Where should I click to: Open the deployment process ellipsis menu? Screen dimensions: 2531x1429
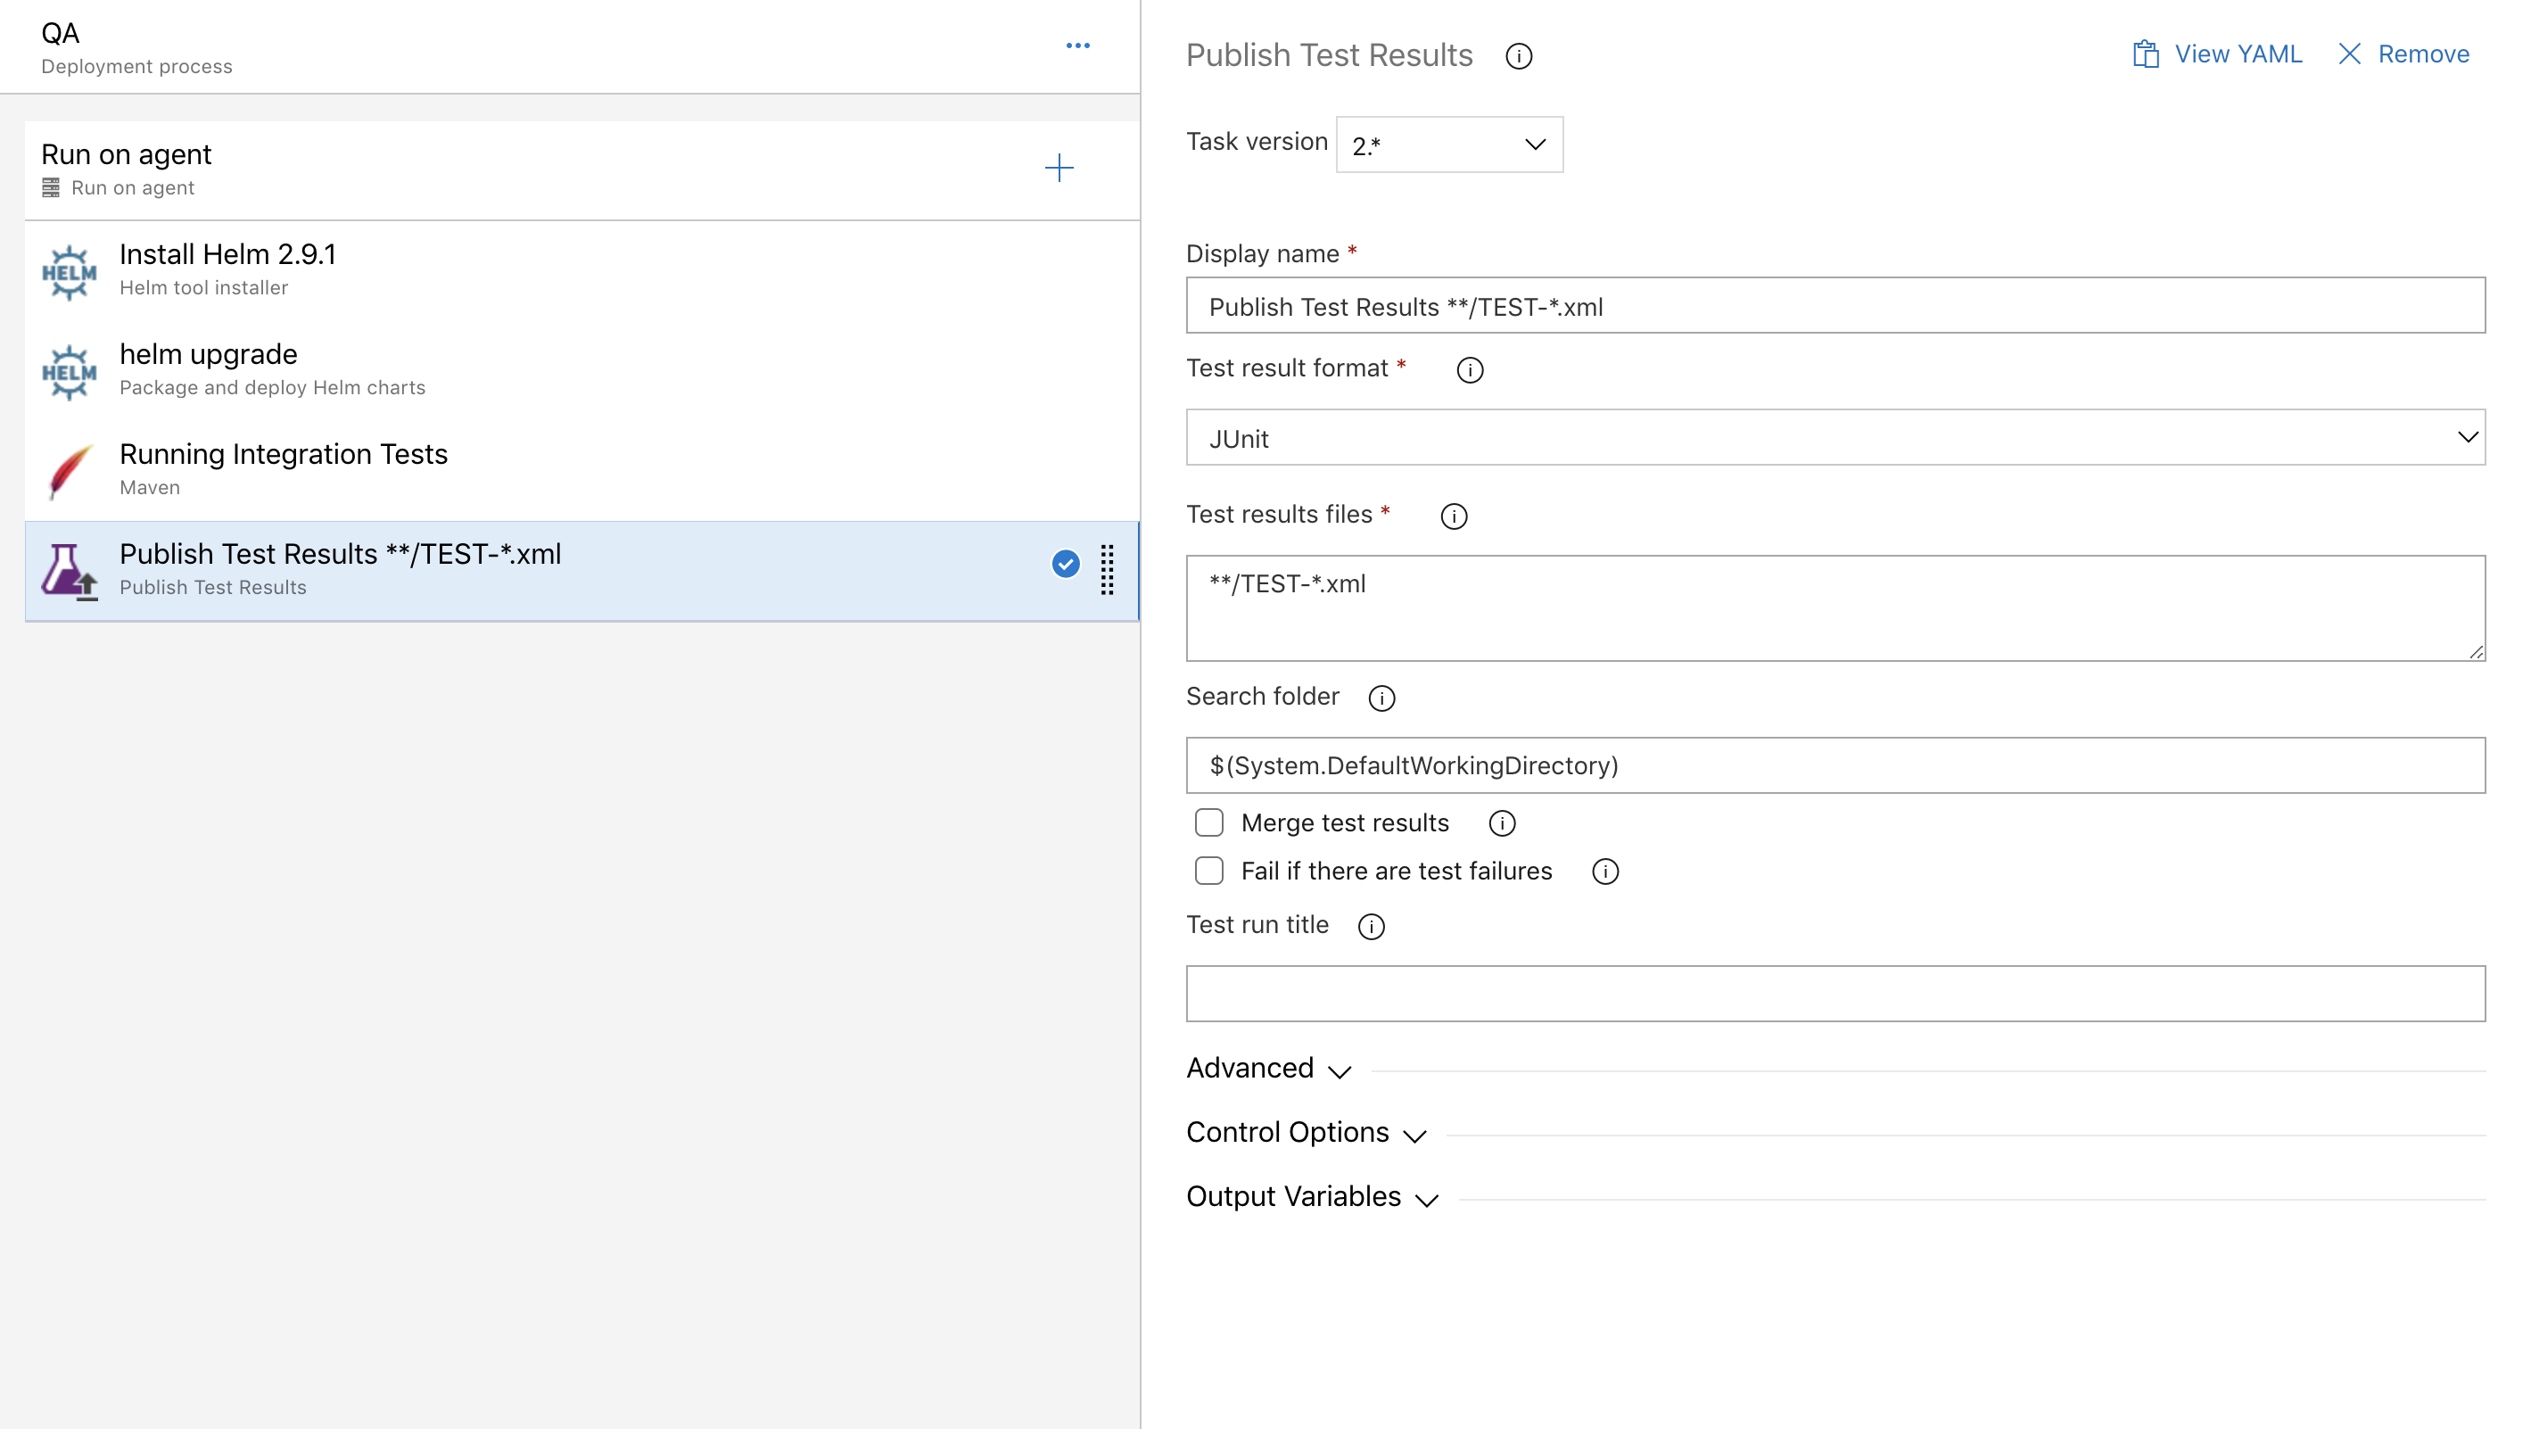click(1078, 45)
